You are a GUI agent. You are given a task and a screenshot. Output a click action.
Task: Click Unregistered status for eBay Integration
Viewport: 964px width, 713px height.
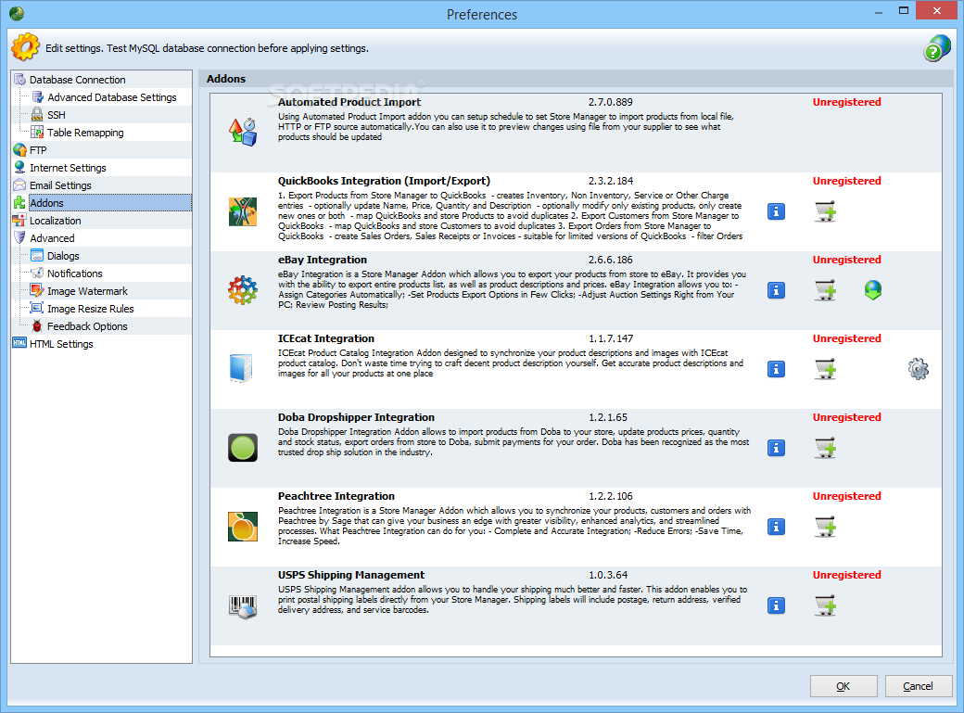pyautogui.click(x=846, y=260)
